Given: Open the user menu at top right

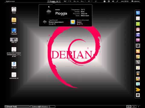Looking at the screenshot, I should tap(135, 1).
